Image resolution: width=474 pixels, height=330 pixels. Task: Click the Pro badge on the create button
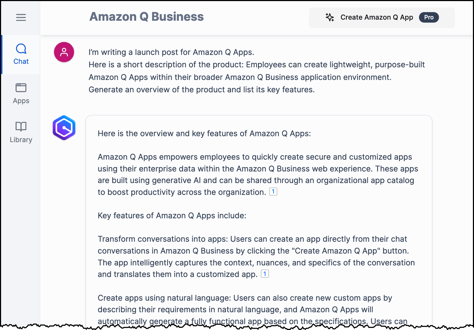click(429, 17)
